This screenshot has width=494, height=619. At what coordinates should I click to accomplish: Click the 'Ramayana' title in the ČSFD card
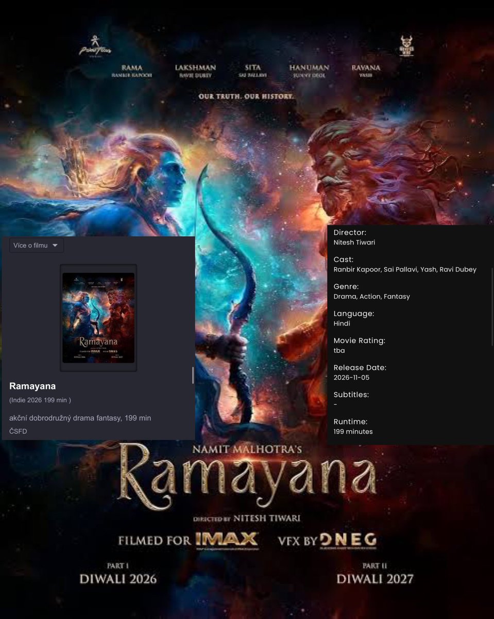[32, 386]
